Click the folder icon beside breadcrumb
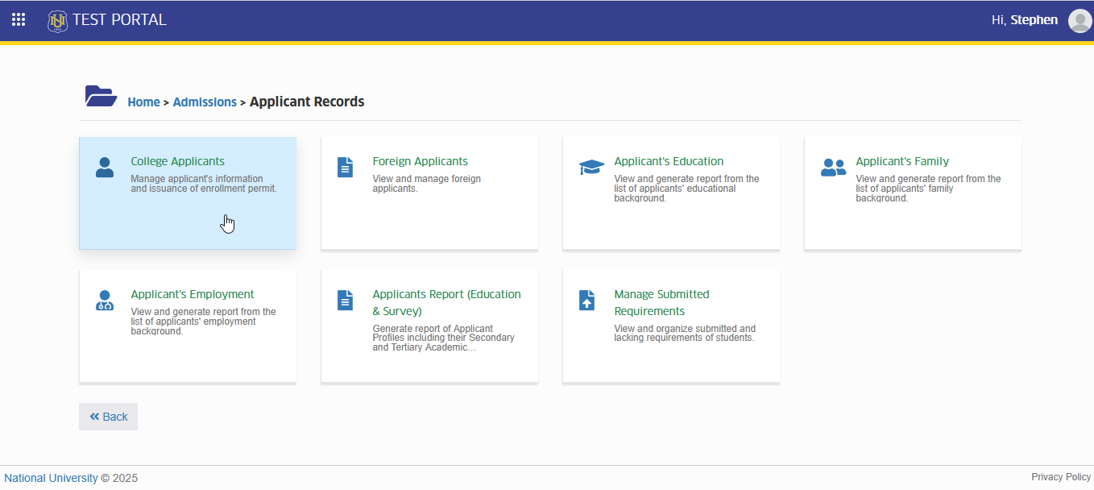This screenshot has height=490, width=1094. [102, 96]
